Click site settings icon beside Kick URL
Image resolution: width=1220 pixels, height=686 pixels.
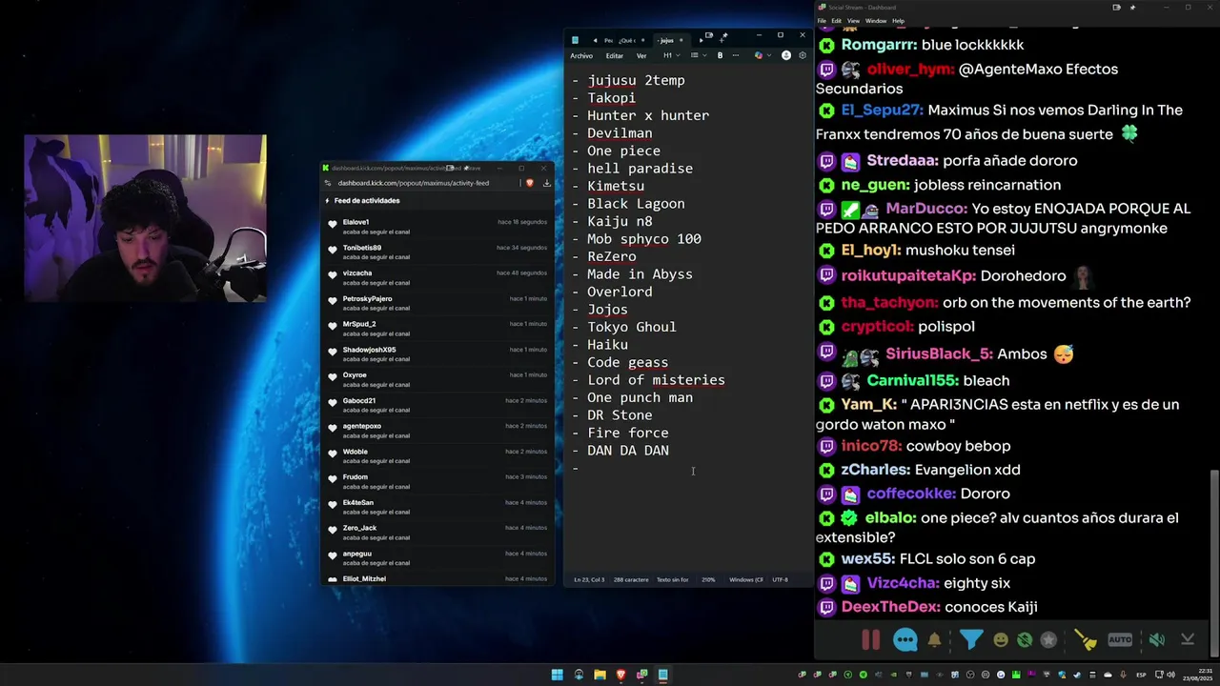[328, 183]
